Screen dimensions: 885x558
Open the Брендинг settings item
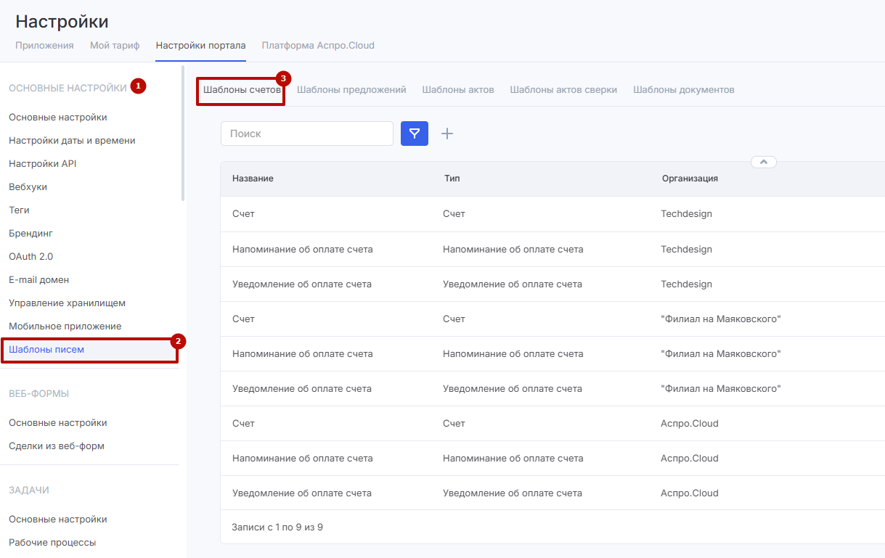pos(30,234)
